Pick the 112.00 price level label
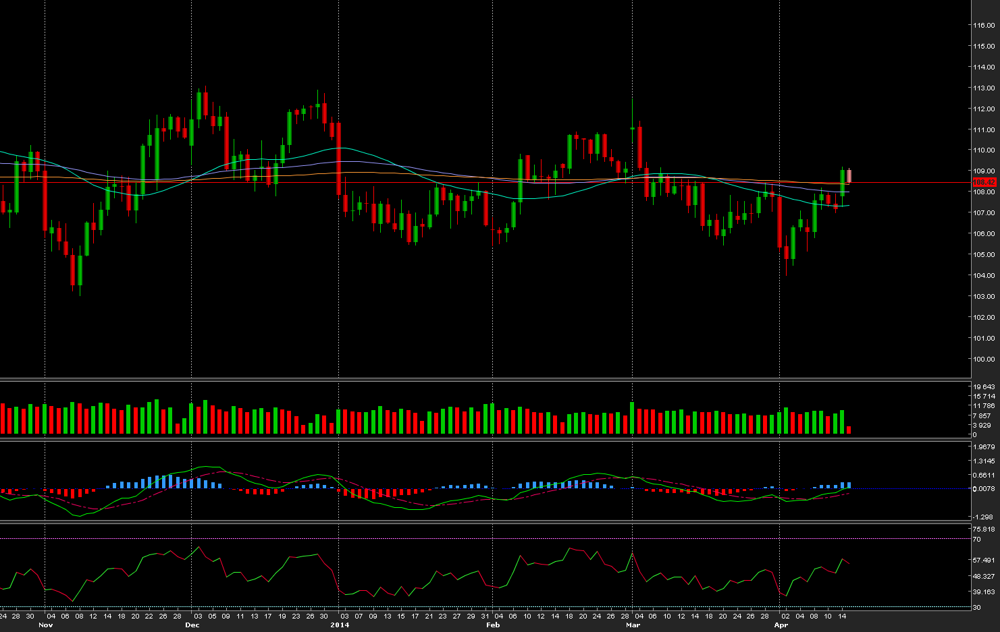This screenshot has height=632, width=1000. [x=984, y=109]
